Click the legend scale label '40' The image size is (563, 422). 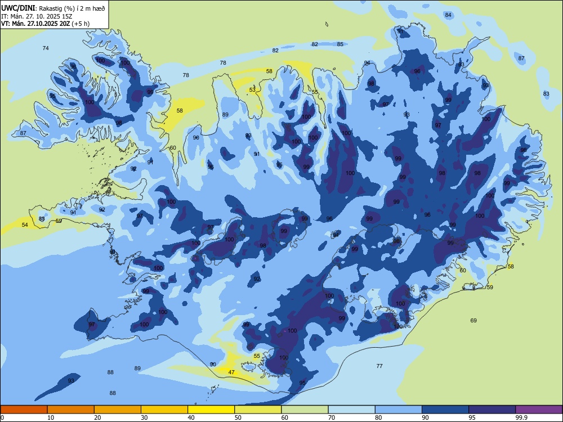point(191,417)
